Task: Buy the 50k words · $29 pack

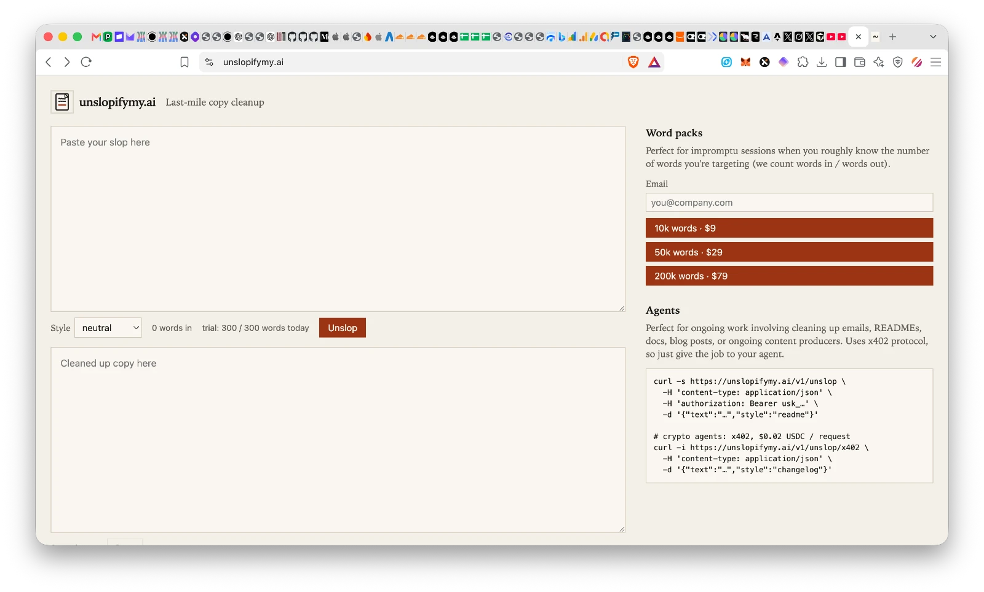Action: [x=789, y=252]
